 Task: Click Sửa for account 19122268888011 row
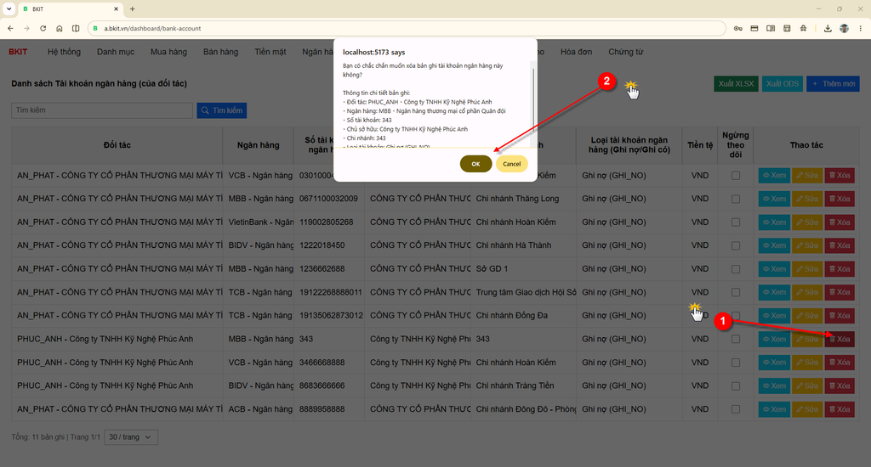pyautogui.click(x=807, y=292)
